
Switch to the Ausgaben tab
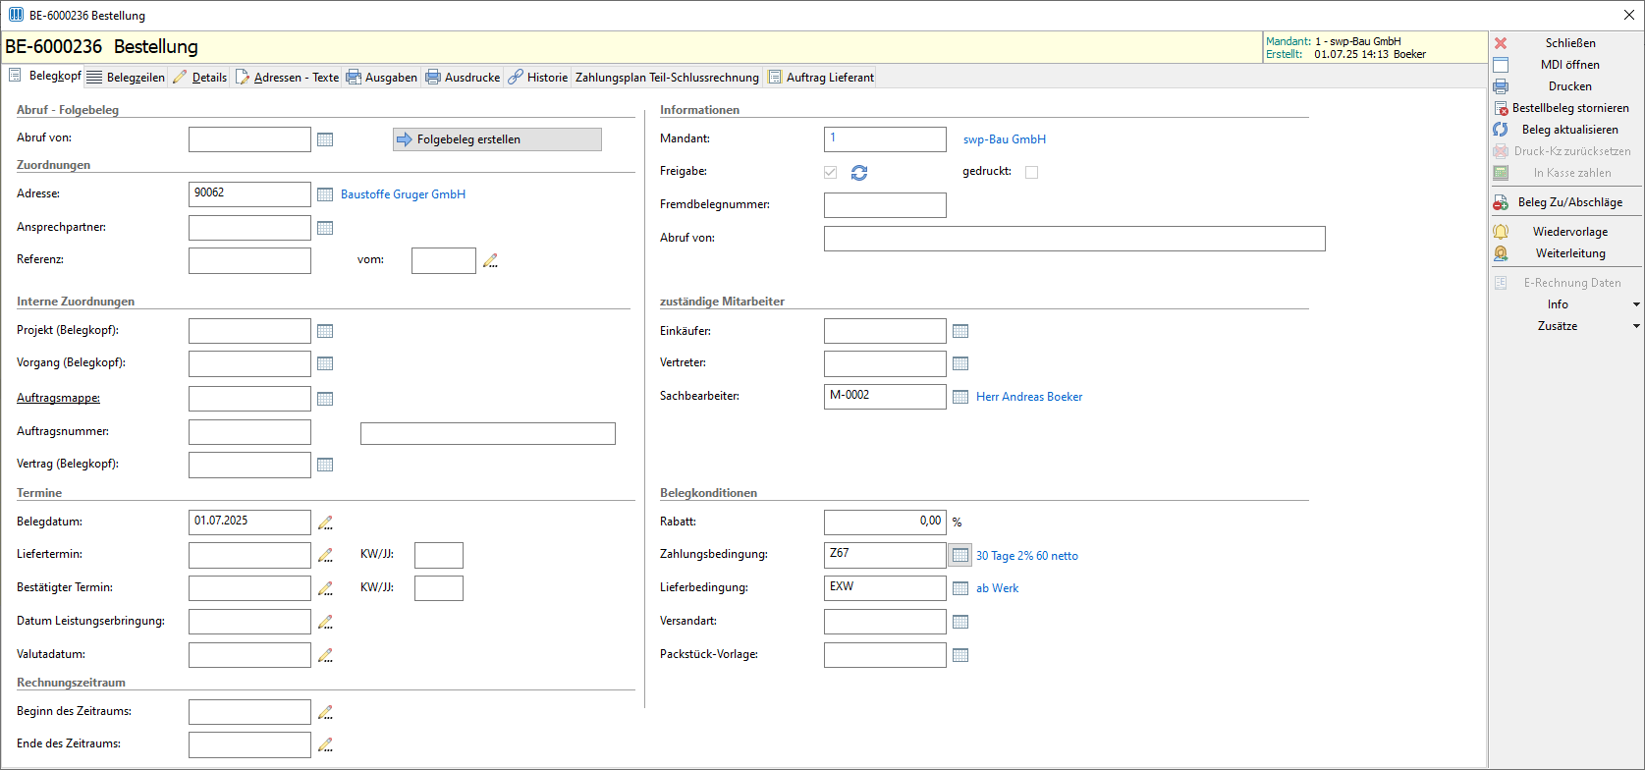click(x=381, y=78)
